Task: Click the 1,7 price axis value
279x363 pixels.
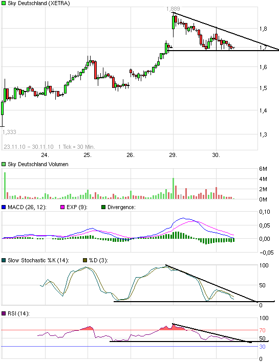Action: click(x=263, y=48)
